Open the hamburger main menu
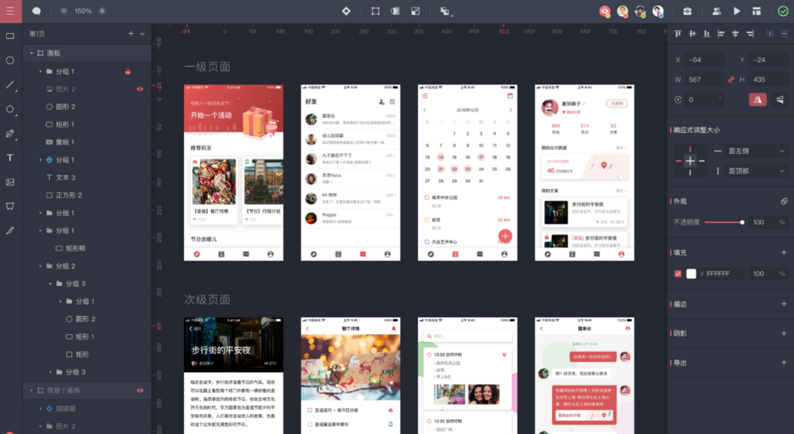Screen dimensions: 794x434 point(10,11)
